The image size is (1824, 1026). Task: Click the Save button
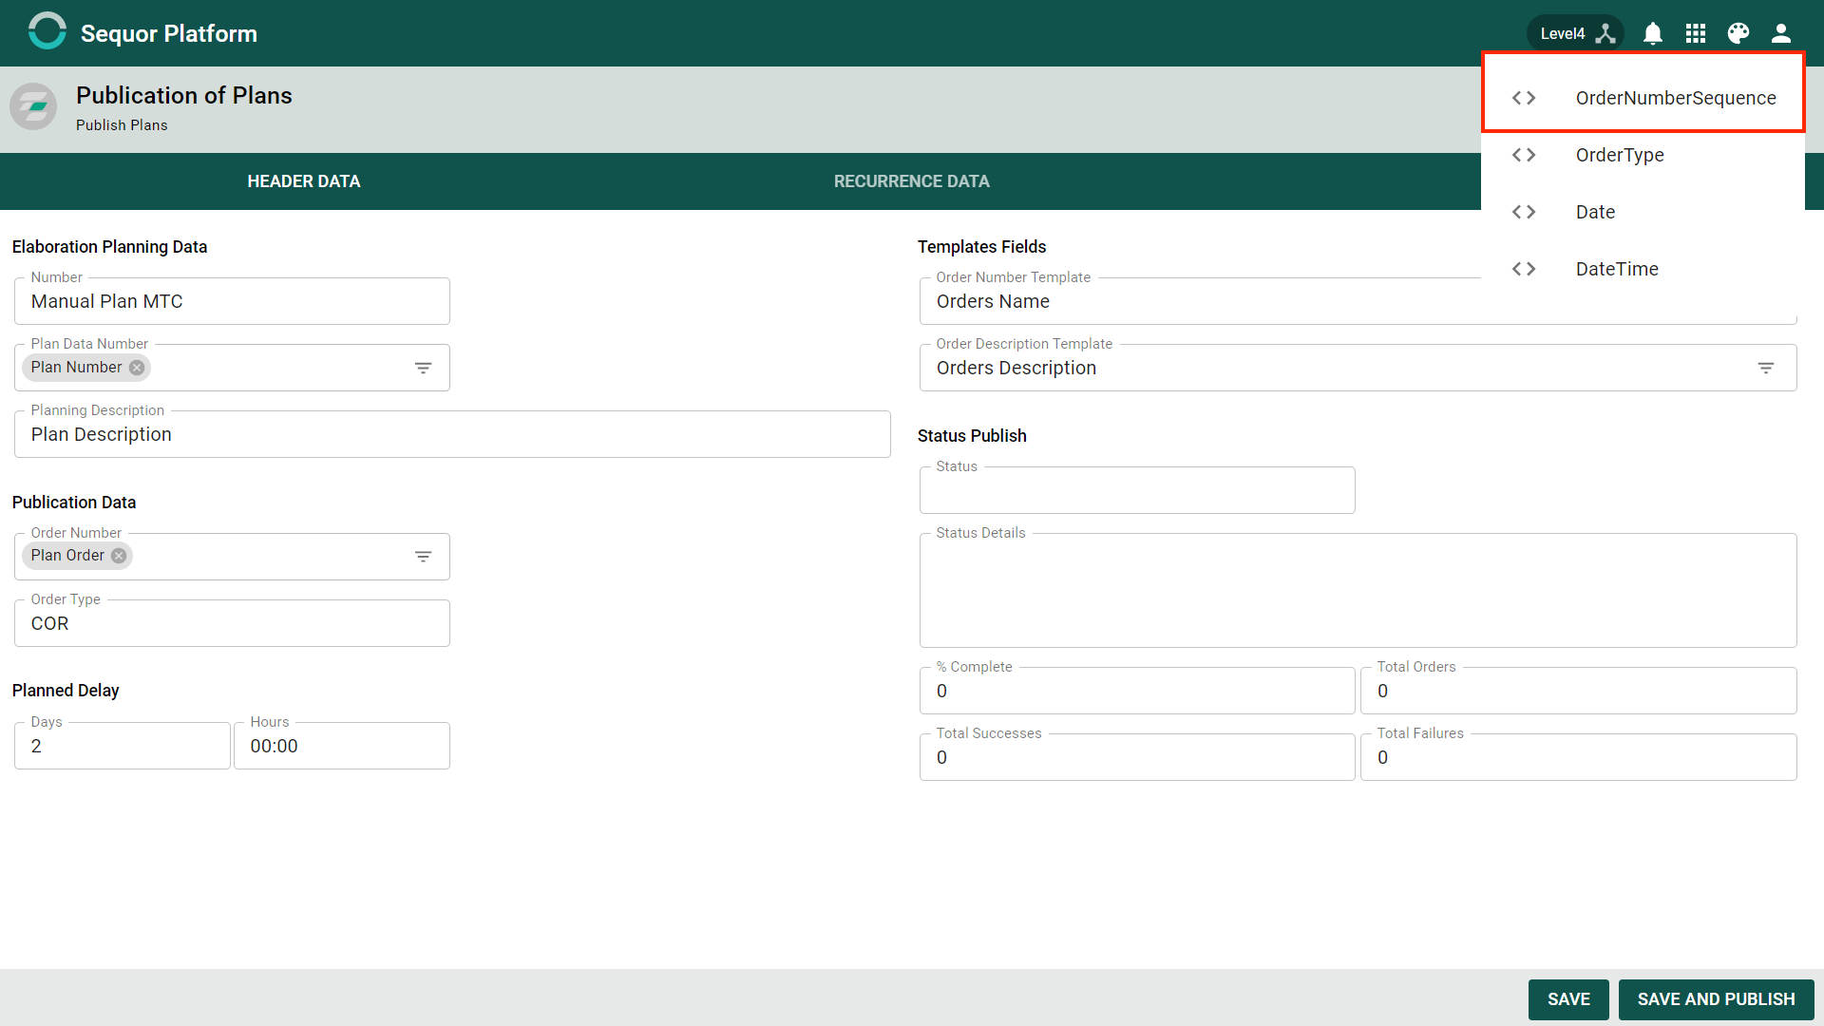coord(1568,999)
